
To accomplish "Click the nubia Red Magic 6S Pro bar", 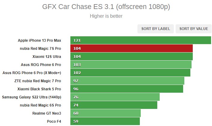I will (x=114, y=105).
